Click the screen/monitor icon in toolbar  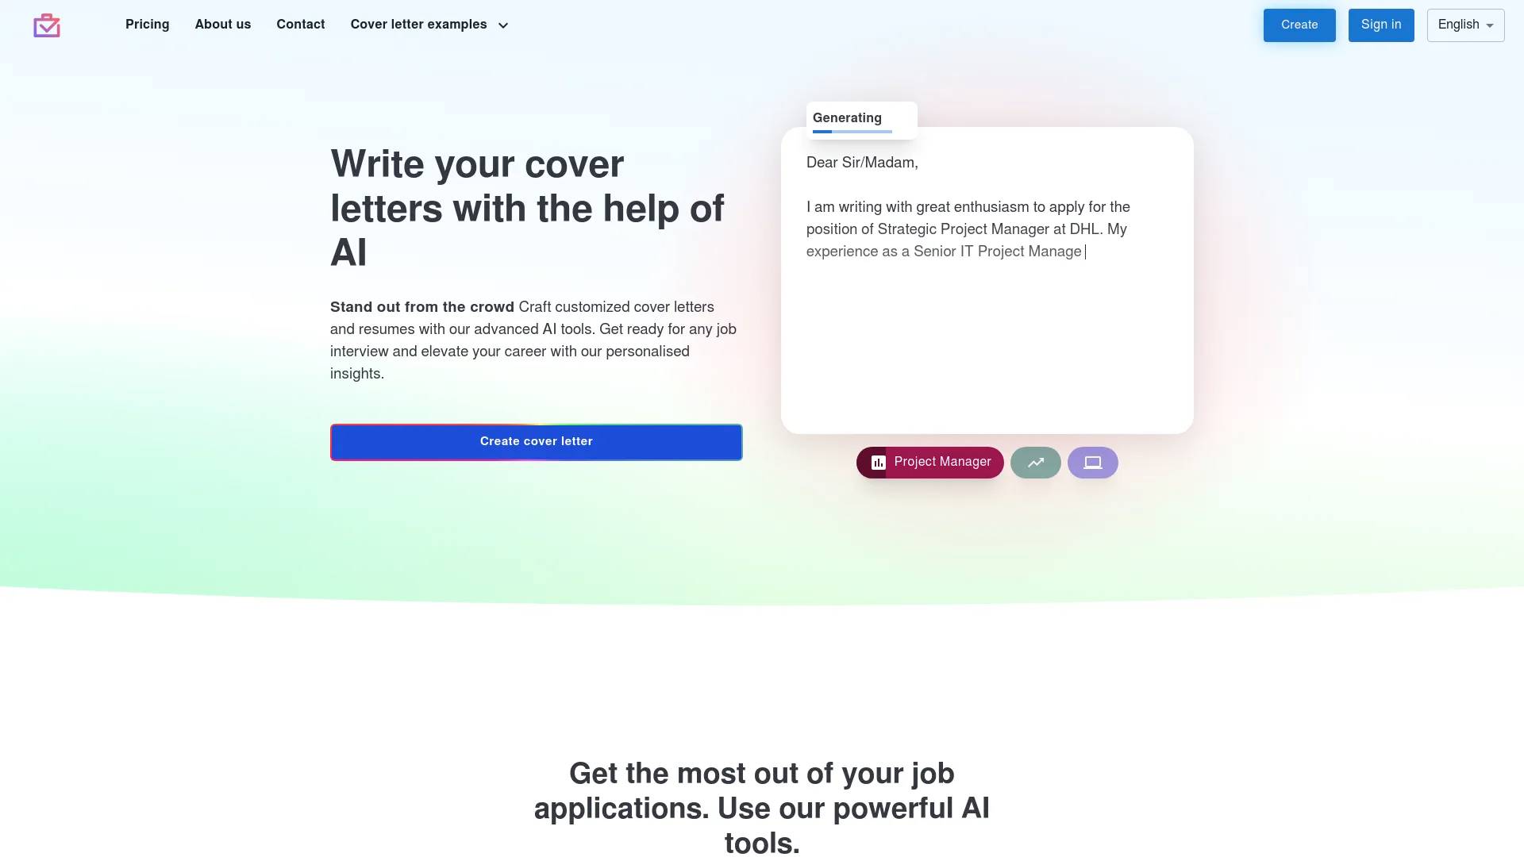click(x=1091, y=462)
